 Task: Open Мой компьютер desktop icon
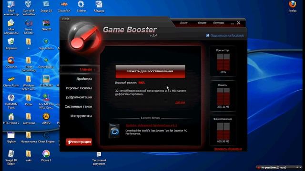11,8
